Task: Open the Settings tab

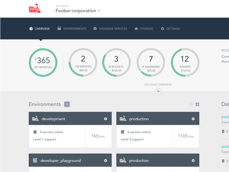Action: pos(170,29)
